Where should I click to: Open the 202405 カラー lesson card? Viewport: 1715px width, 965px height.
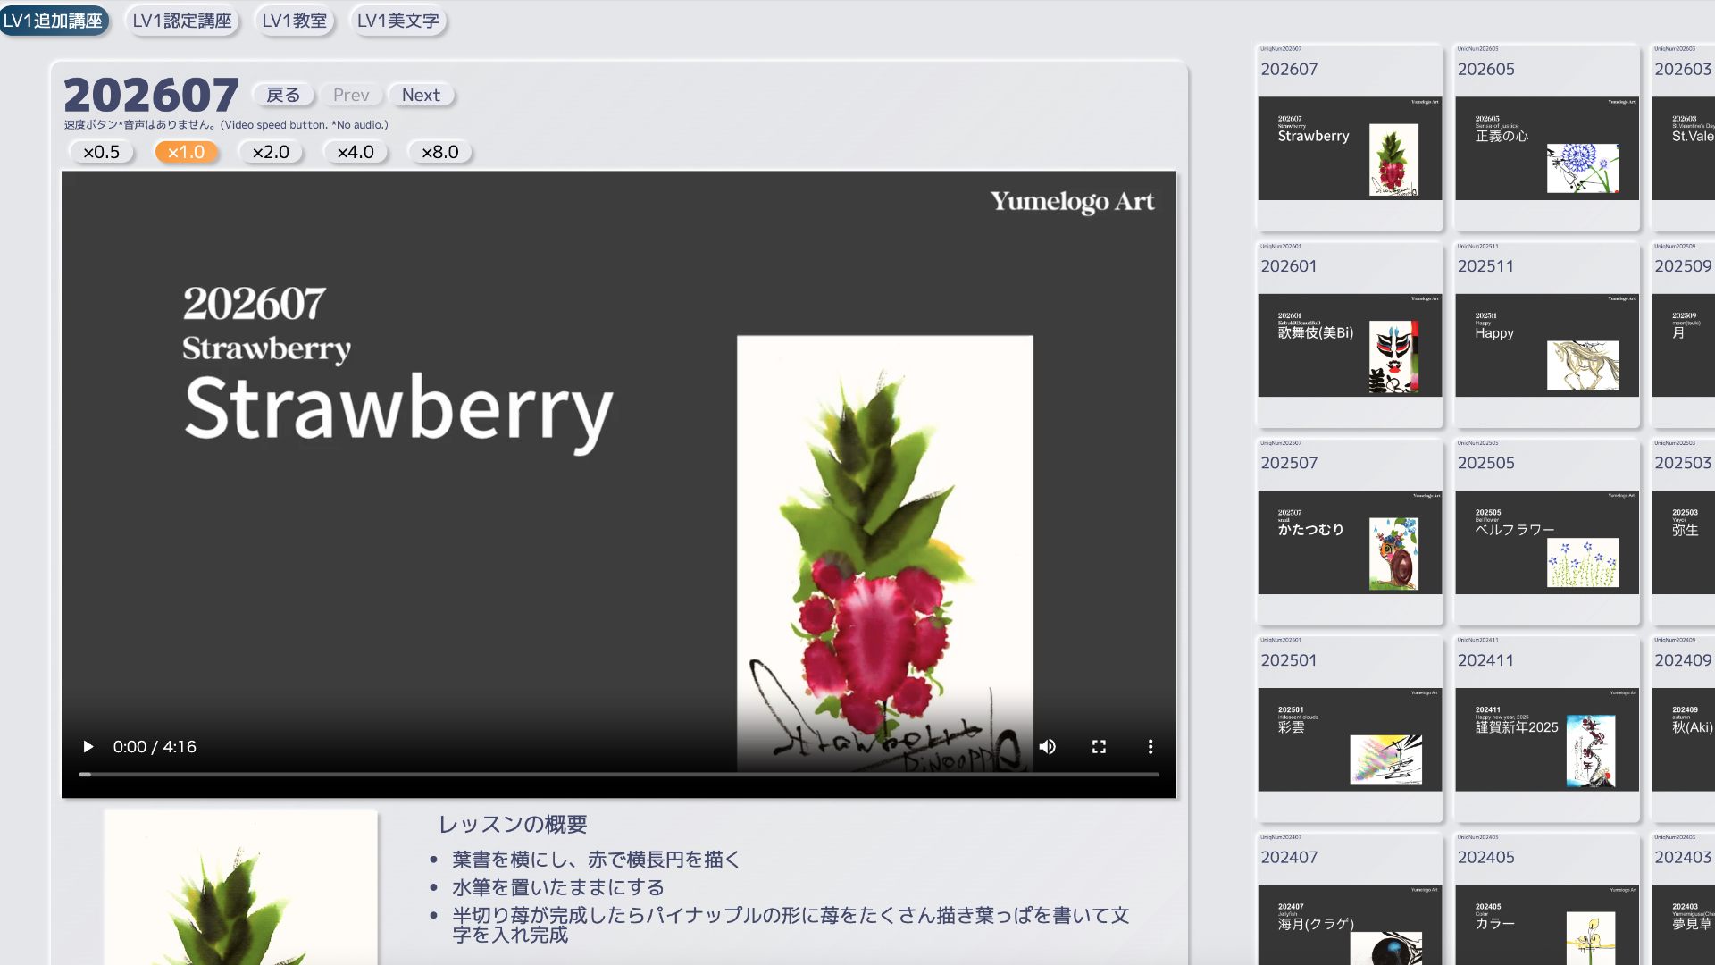tap(1546, 899)
